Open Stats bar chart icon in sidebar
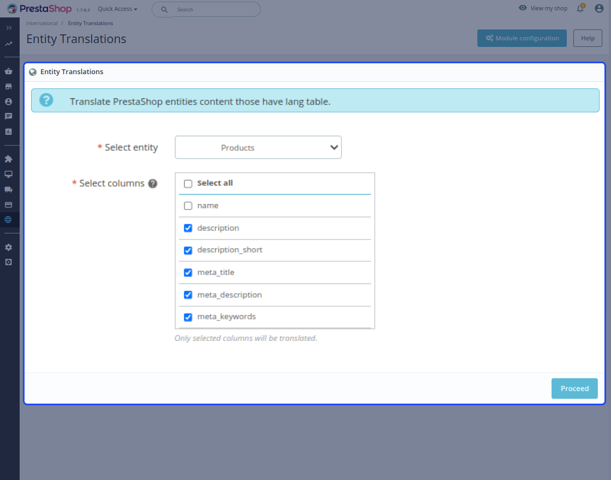The height and width of the screenshot is (480, 611). click(9, 131)
